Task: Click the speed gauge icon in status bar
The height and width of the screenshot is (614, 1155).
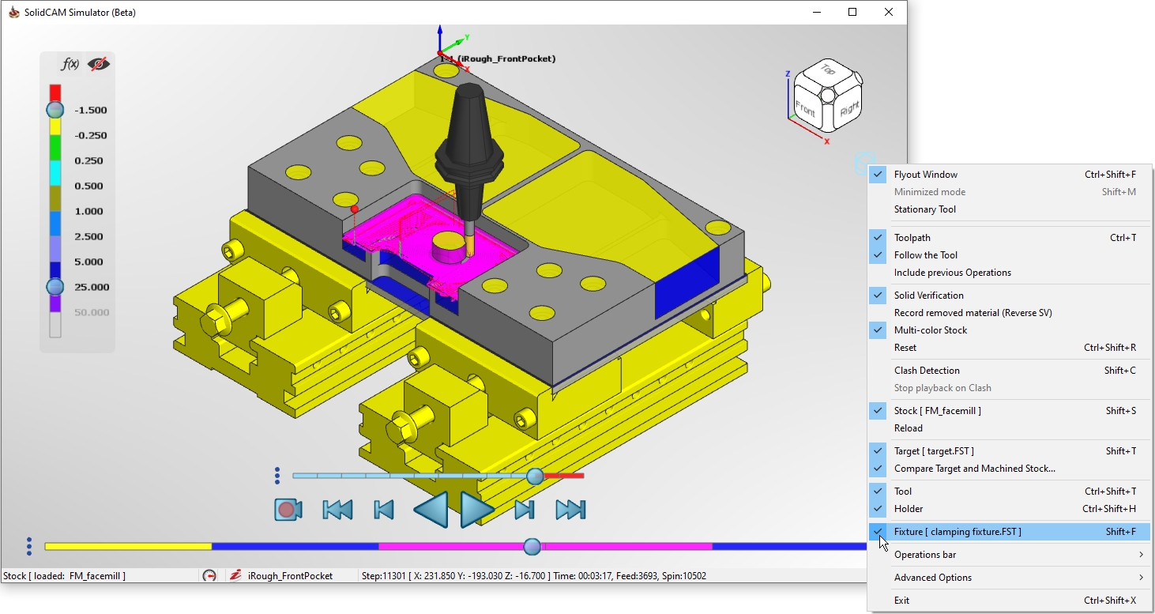Action: coord(209,576)
